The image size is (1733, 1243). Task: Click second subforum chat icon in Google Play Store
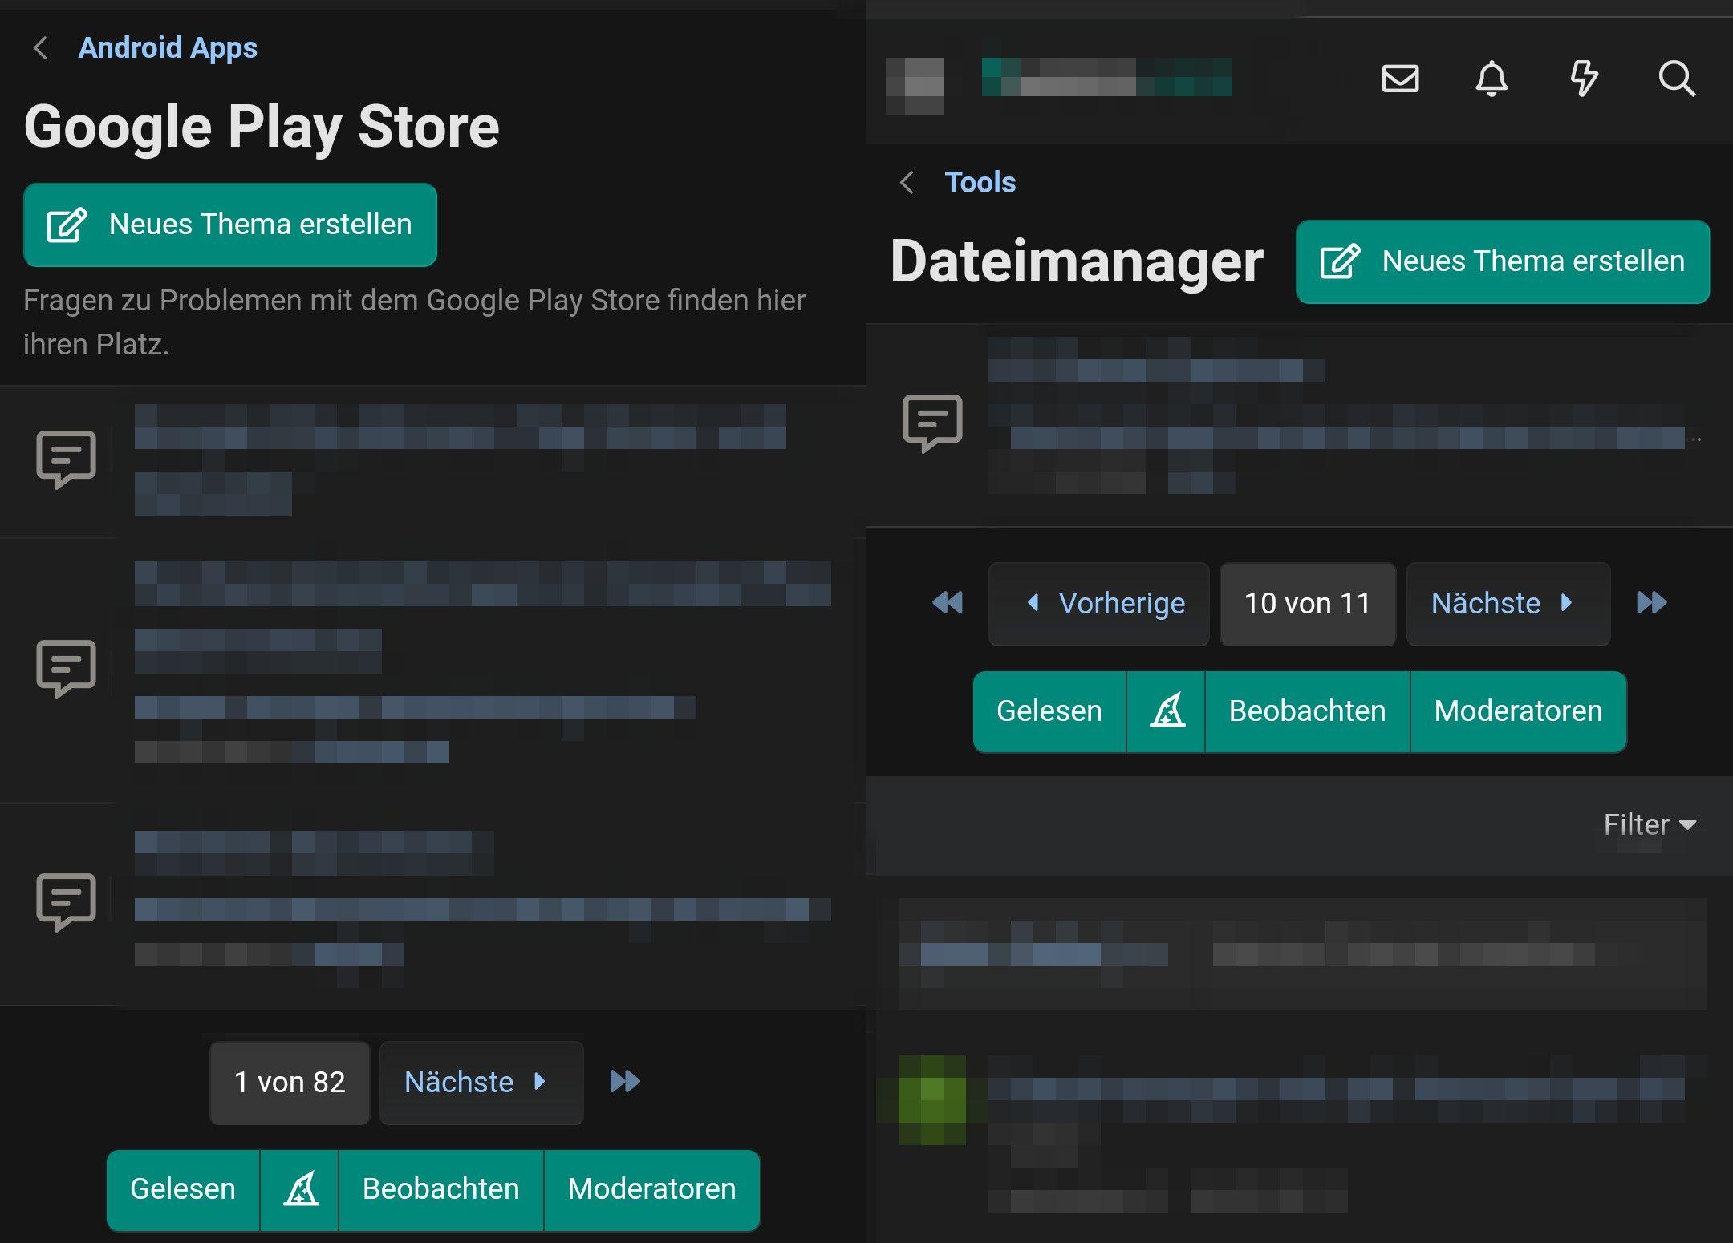coord(67,669)
